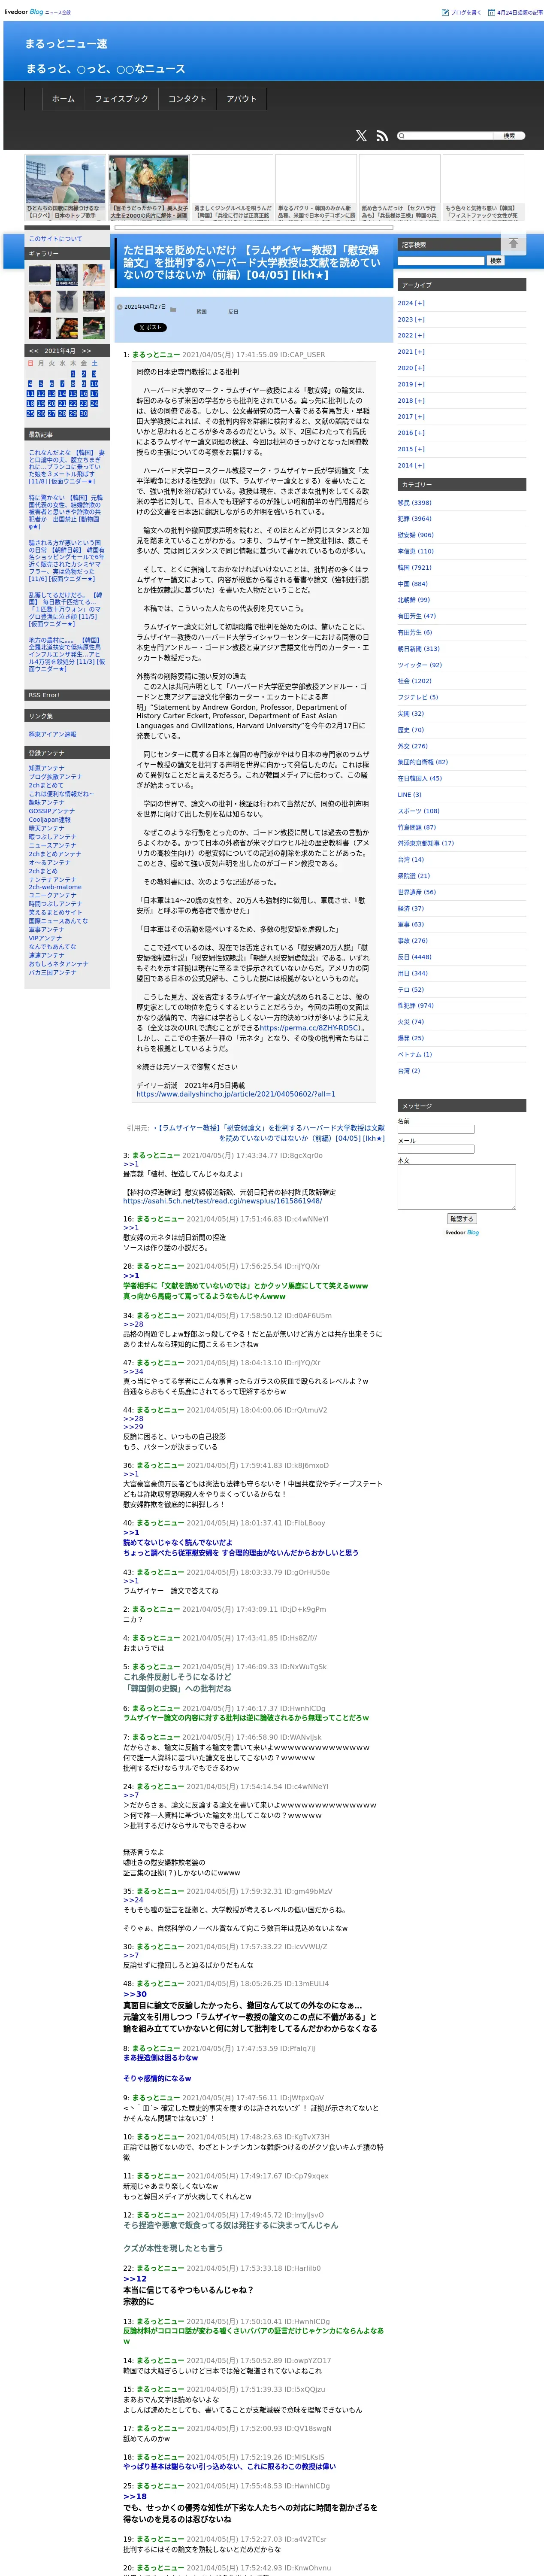544x2576 pixels.
Task: Open the 社会 (1202) category
Action: point(415,681)
